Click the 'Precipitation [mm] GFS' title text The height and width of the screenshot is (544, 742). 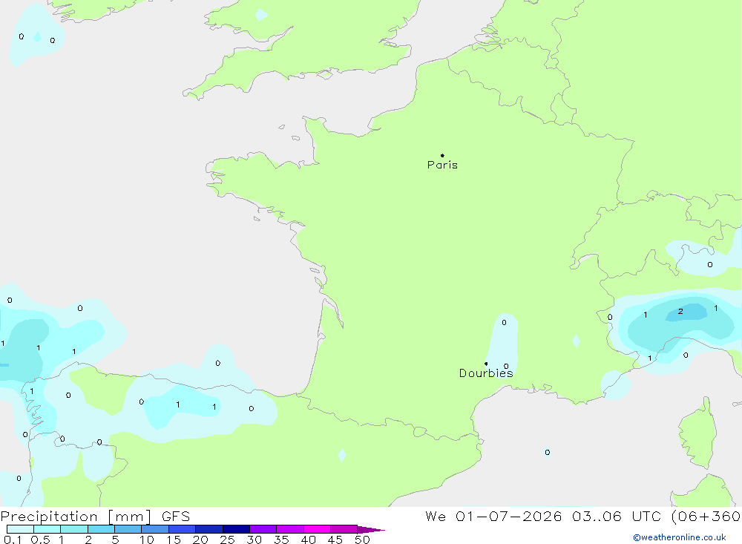point(95,516)
